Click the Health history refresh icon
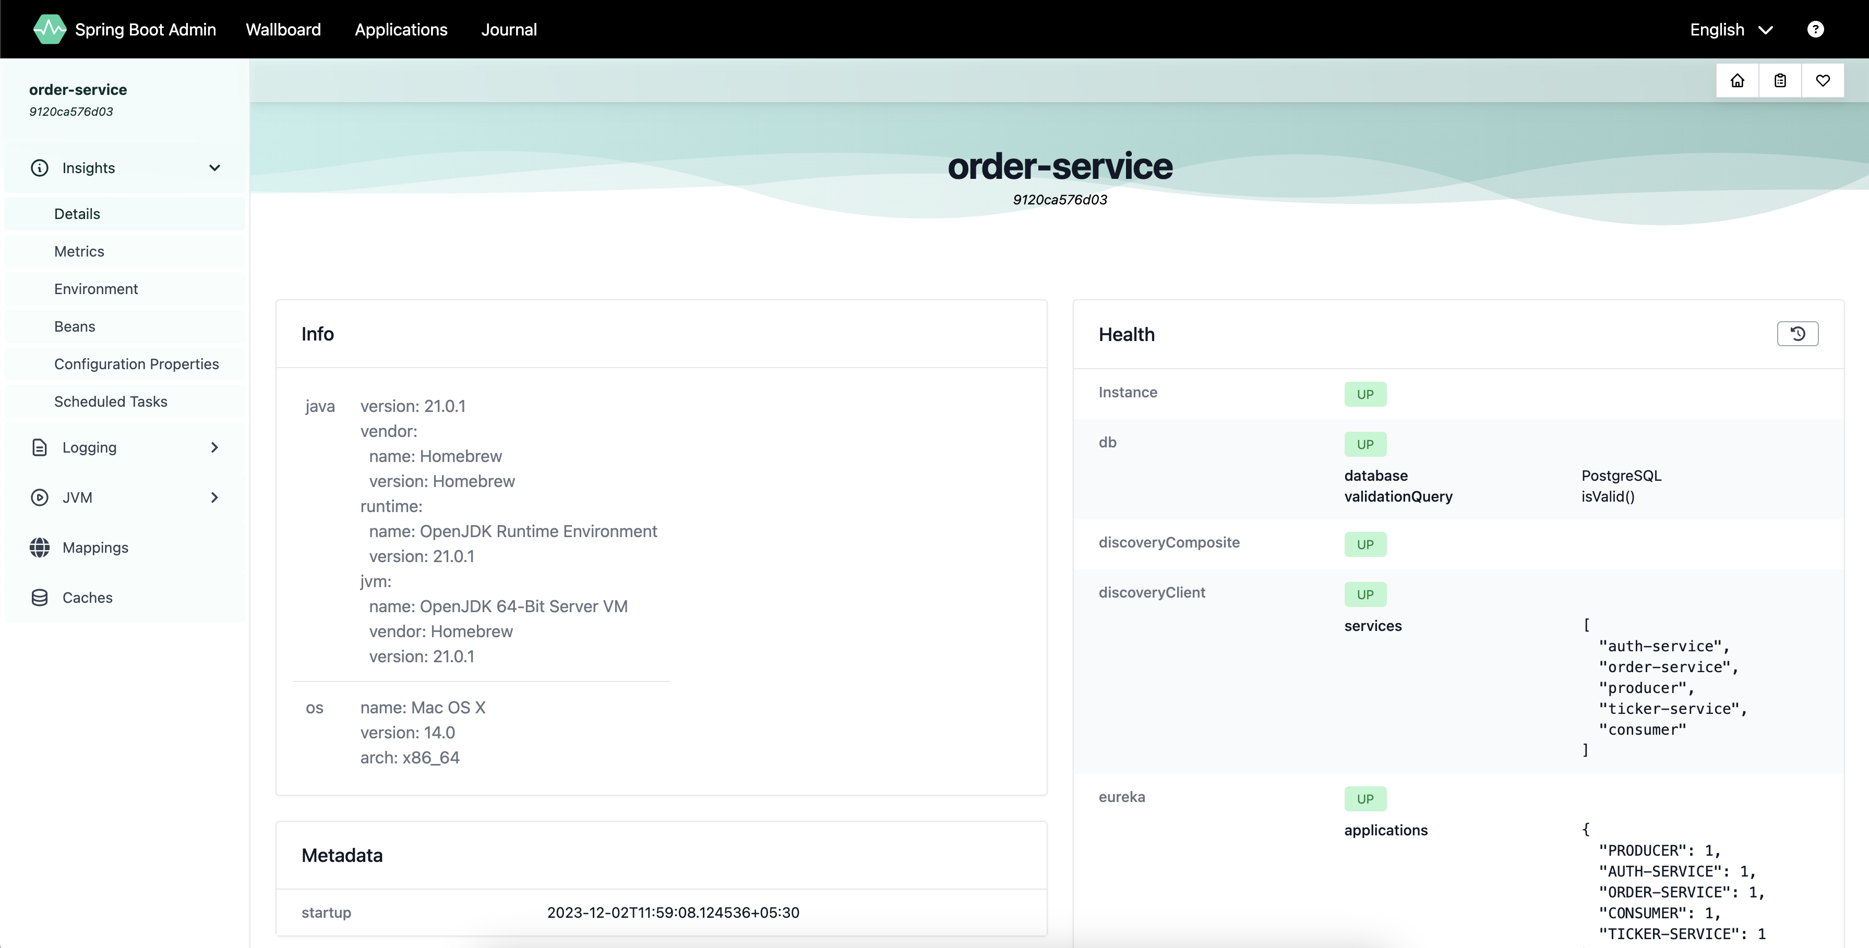 [1797, 334]
